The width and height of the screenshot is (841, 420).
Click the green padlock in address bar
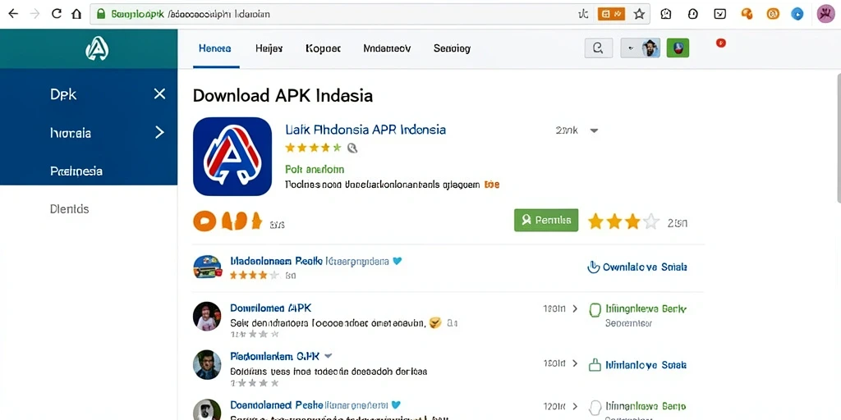[x=100, y=14]
